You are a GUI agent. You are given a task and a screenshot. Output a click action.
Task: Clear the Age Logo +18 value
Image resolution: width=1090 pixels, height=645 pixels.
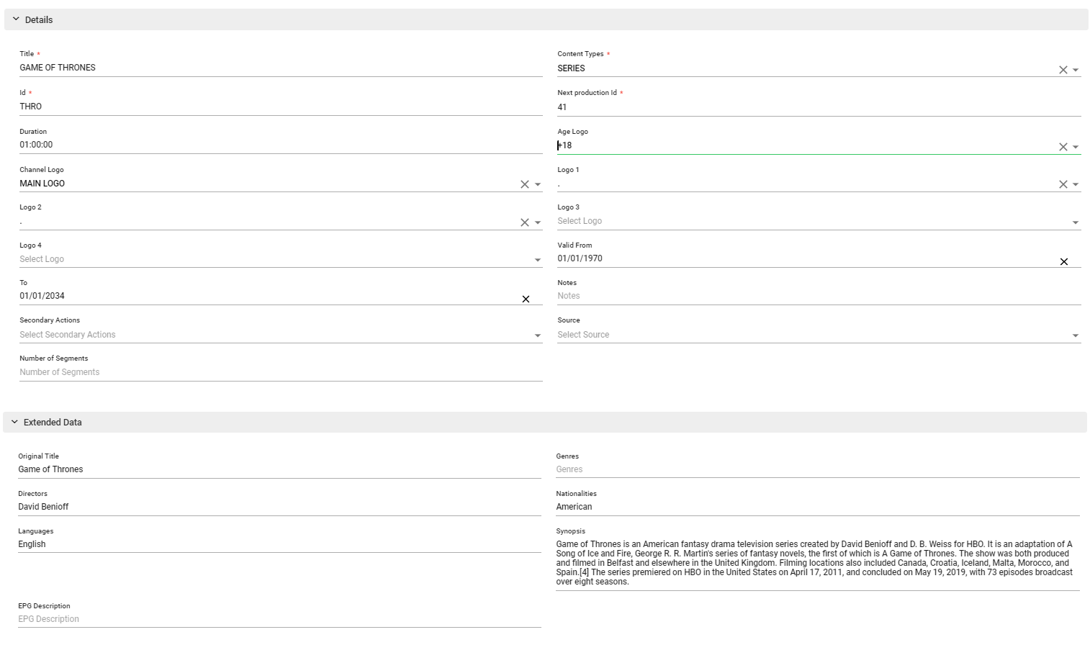pos(1063,147)
